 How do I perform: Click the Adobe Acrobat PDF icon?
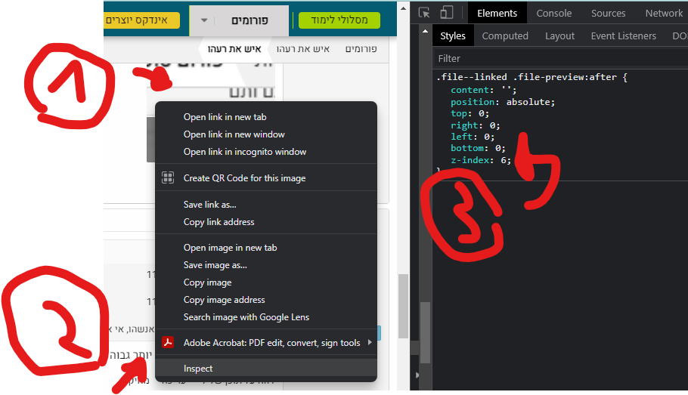(x=168, y=342)
